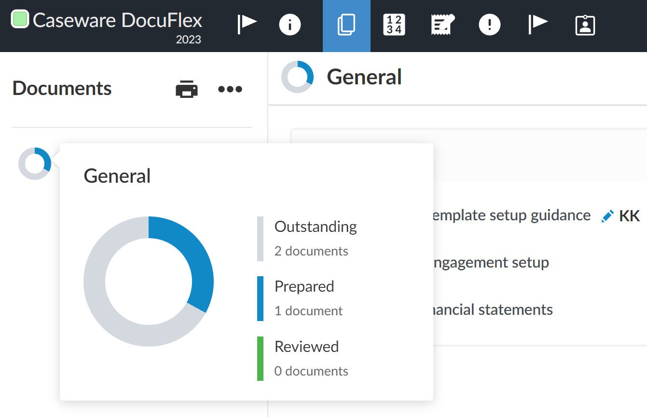647x417 pixels.
Task: View issues using the exclamation mark icon
Action: click(490, 24)
